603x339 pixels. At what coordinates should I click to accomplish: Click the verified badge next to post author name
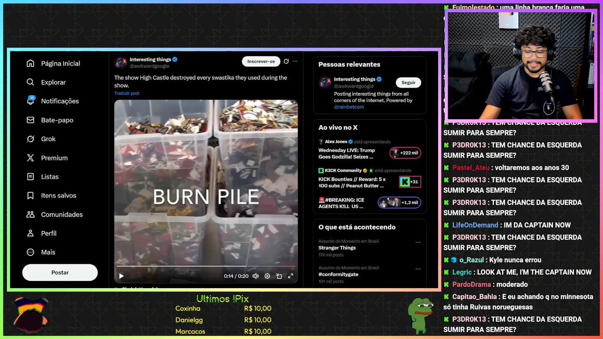click(x=175, y=59)
